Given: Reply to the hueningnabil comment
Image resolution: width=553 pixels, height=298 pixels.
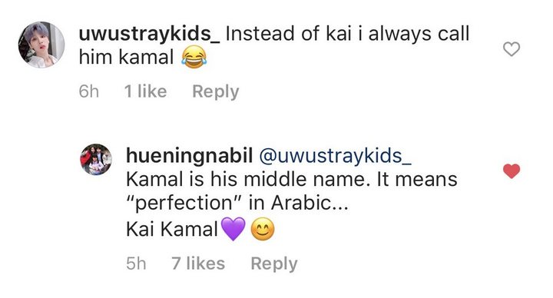Looking at the screenshot, I should coord(274,263).
